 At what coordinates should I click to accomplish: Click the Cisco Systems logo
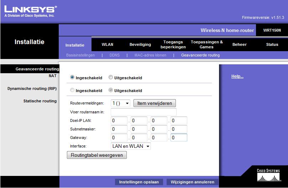pos(268,175)
